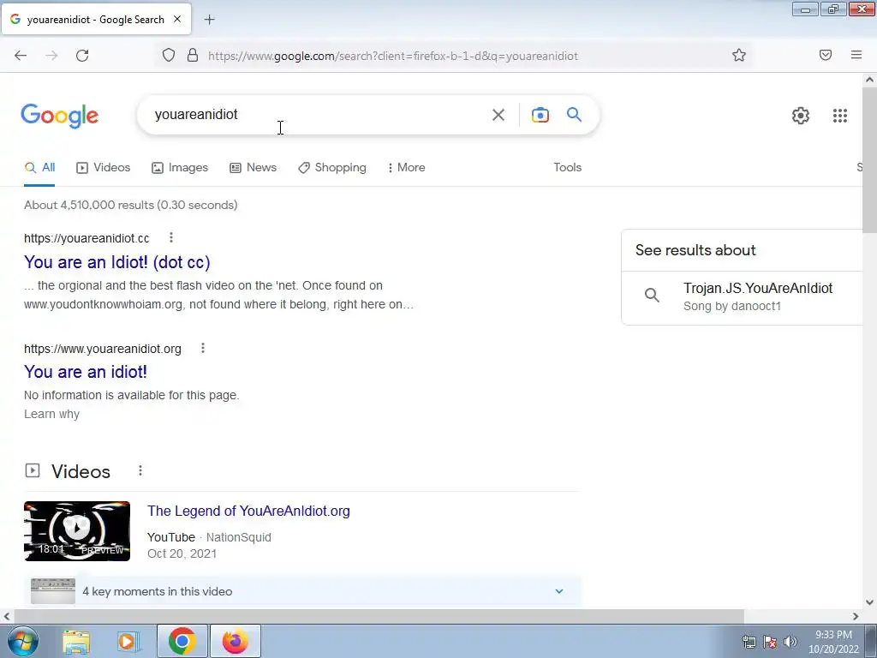Open the You are an idiot! .org result
Image resolution: width=877 pixels, height=658 pixels.
[x=86, y=372]
